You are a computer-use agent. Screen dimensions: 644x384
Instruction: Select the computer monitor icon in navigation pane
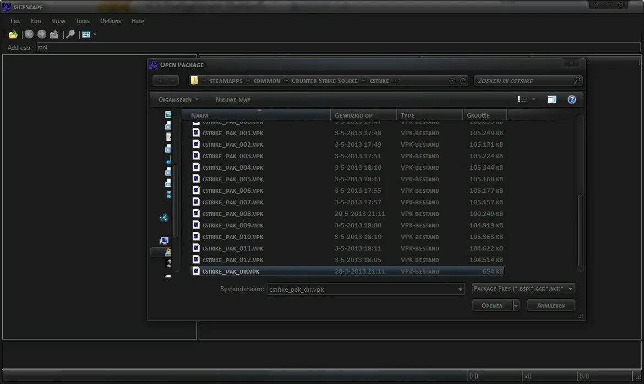click(x=164, y=241)
